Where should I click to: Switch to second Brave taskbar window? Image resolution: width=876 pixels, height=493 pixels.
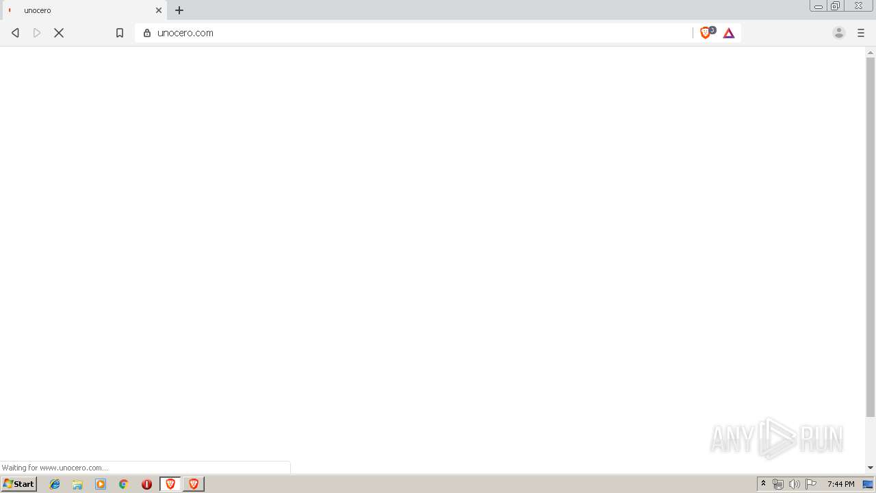[194, 484]
